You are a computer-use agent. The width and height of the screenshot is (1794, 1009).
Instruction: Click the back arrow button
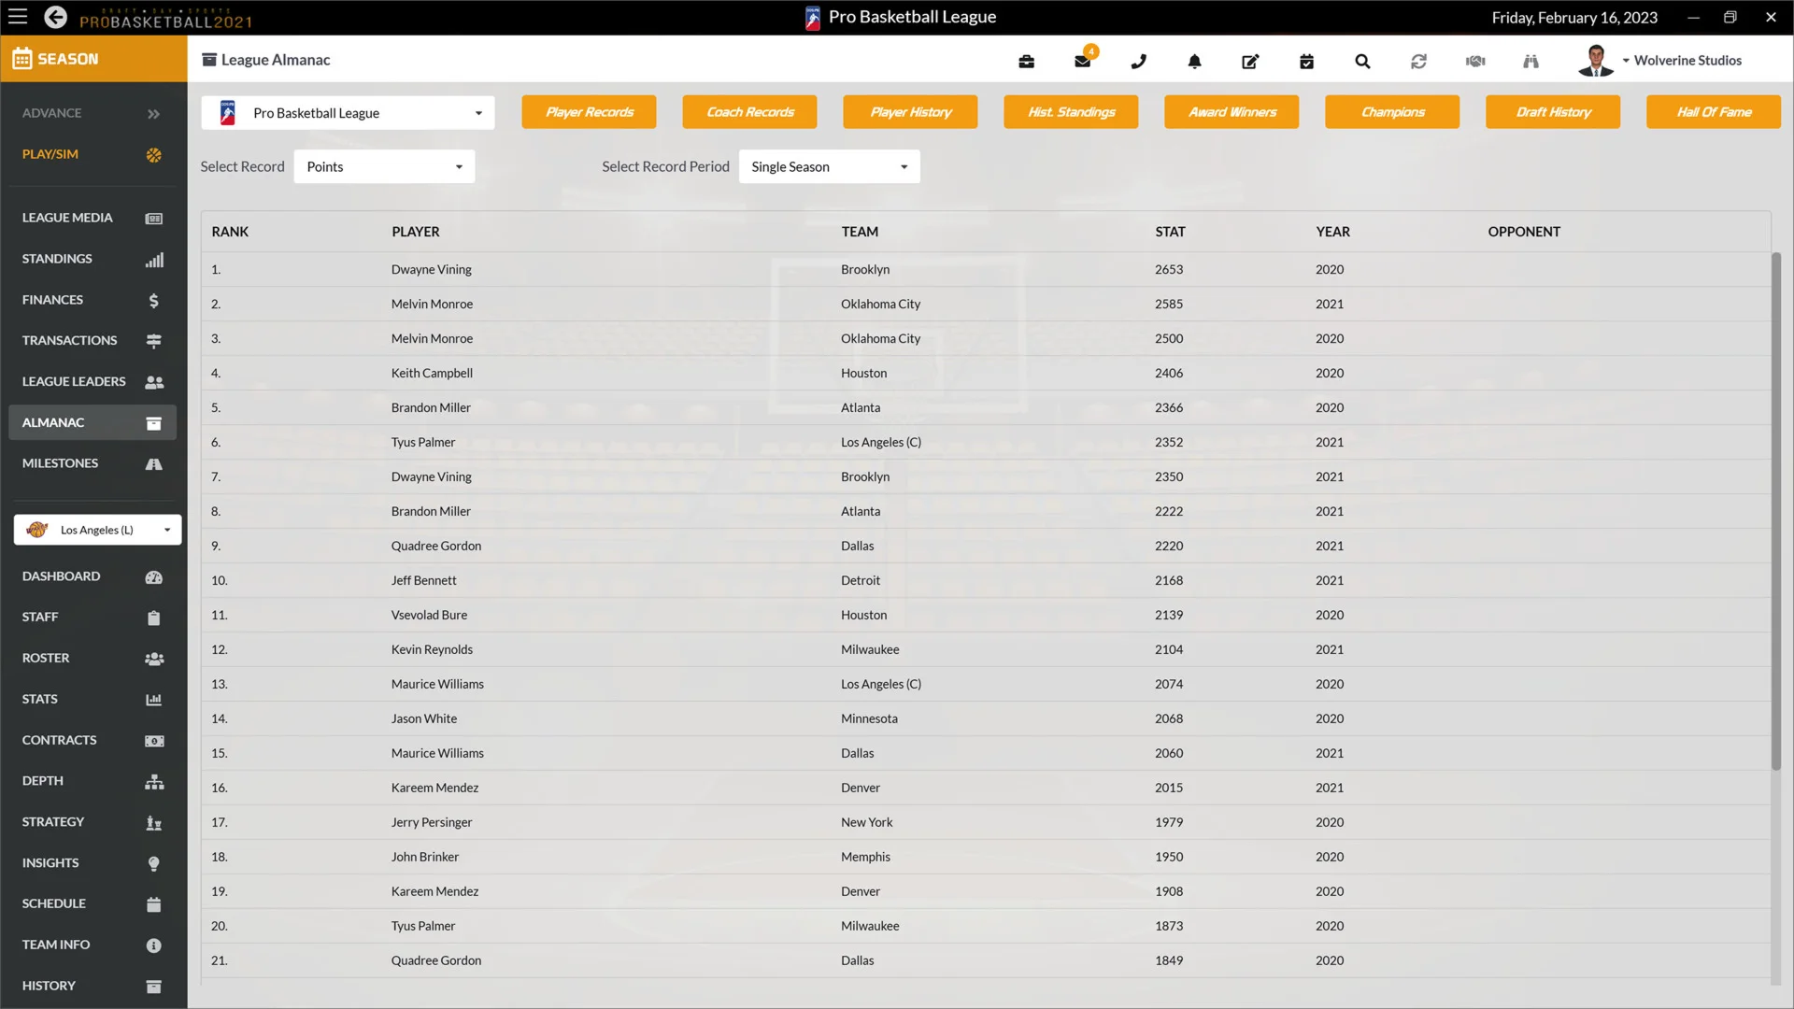(55, 17)
